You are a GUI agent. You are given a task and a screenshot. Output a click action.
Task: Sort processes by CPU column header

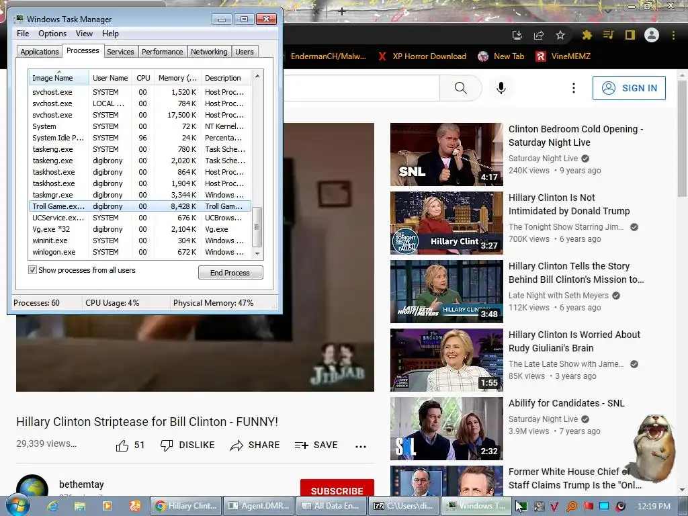coord(143,78)
